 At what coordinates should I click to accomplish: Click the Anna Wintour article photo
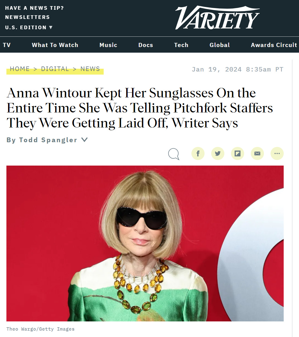145,243
